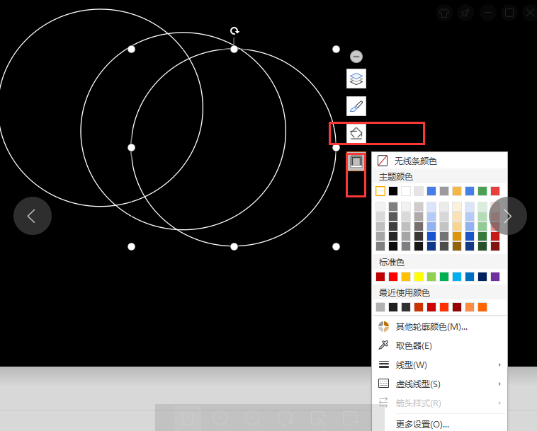Open the shape fill bucket icon
This screenshot has height=431, width=537.
click(x=356, y=133)
